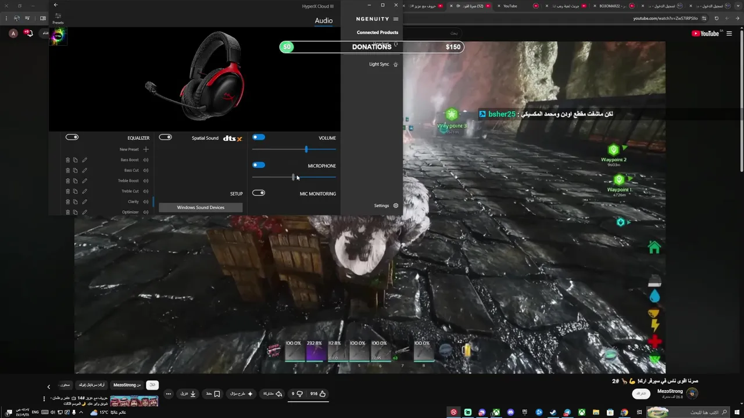This screenshot has height=418, width=744.
Task: Open MezoStrong channel avatar
Action: [692, 394]
